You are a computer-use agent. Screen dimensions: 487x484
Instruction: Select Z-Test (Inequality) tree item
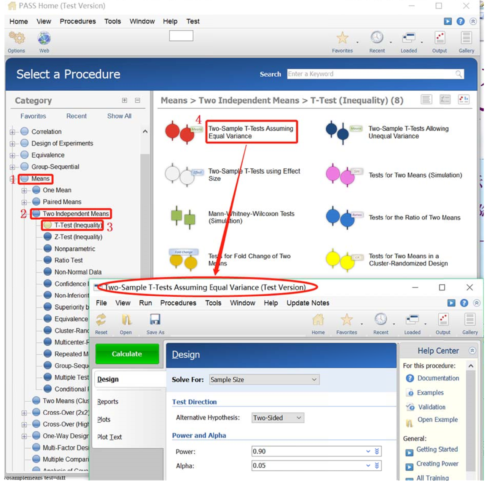[x=78, y=237]
